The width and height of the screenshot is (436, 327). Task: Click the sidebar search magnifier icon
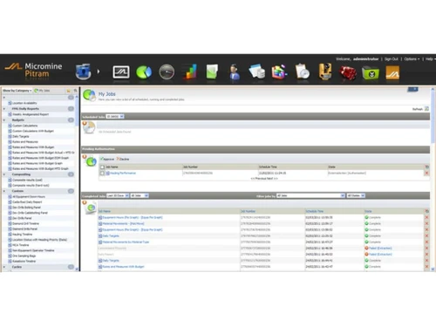[75, 91]
